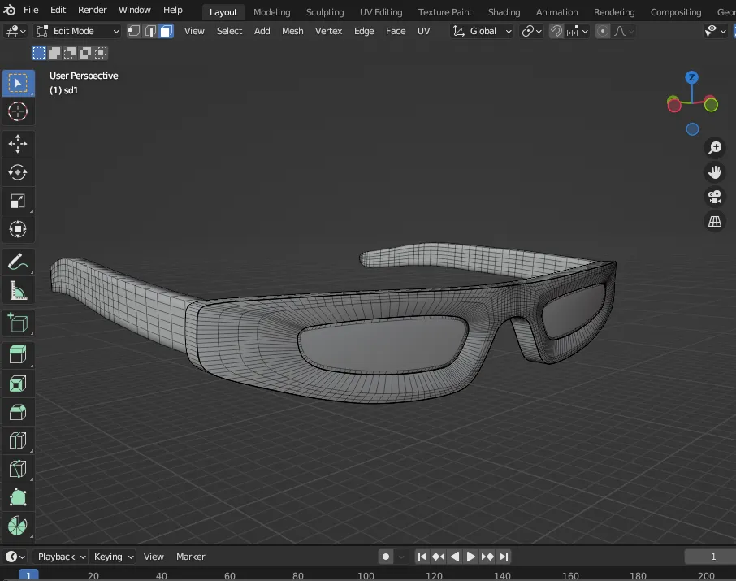736x581 pixels.
Task: Open the Marker menu in timeline
Action: [x=191, y=557]
